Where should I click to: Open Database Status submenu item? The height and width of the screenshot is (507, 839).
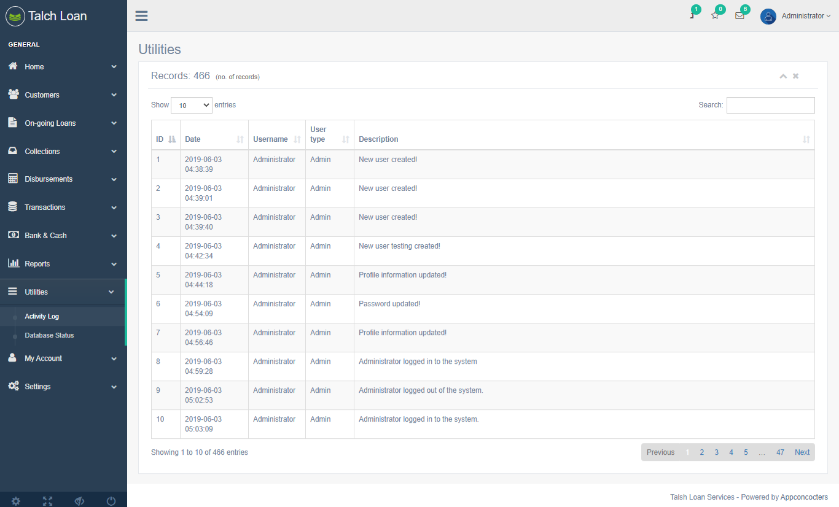[49, 336]
